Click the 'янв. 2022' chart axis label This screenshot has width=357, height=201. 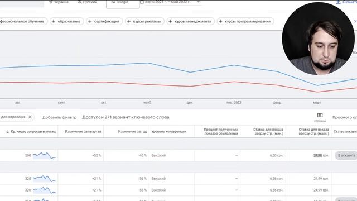234,103
